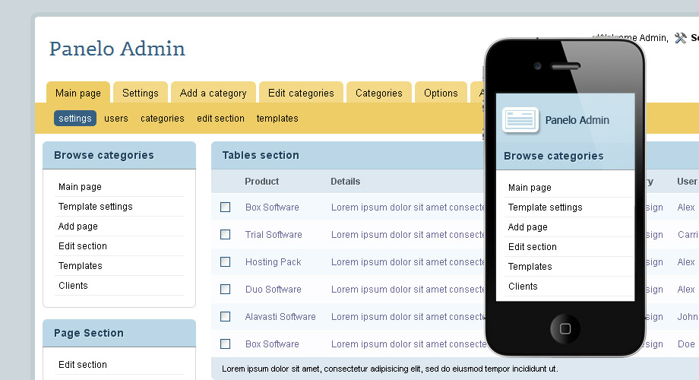699x380 pixels.
Task: Tap Clients in the phone menu
Action: pyautogui.click(x=523, y=287)
